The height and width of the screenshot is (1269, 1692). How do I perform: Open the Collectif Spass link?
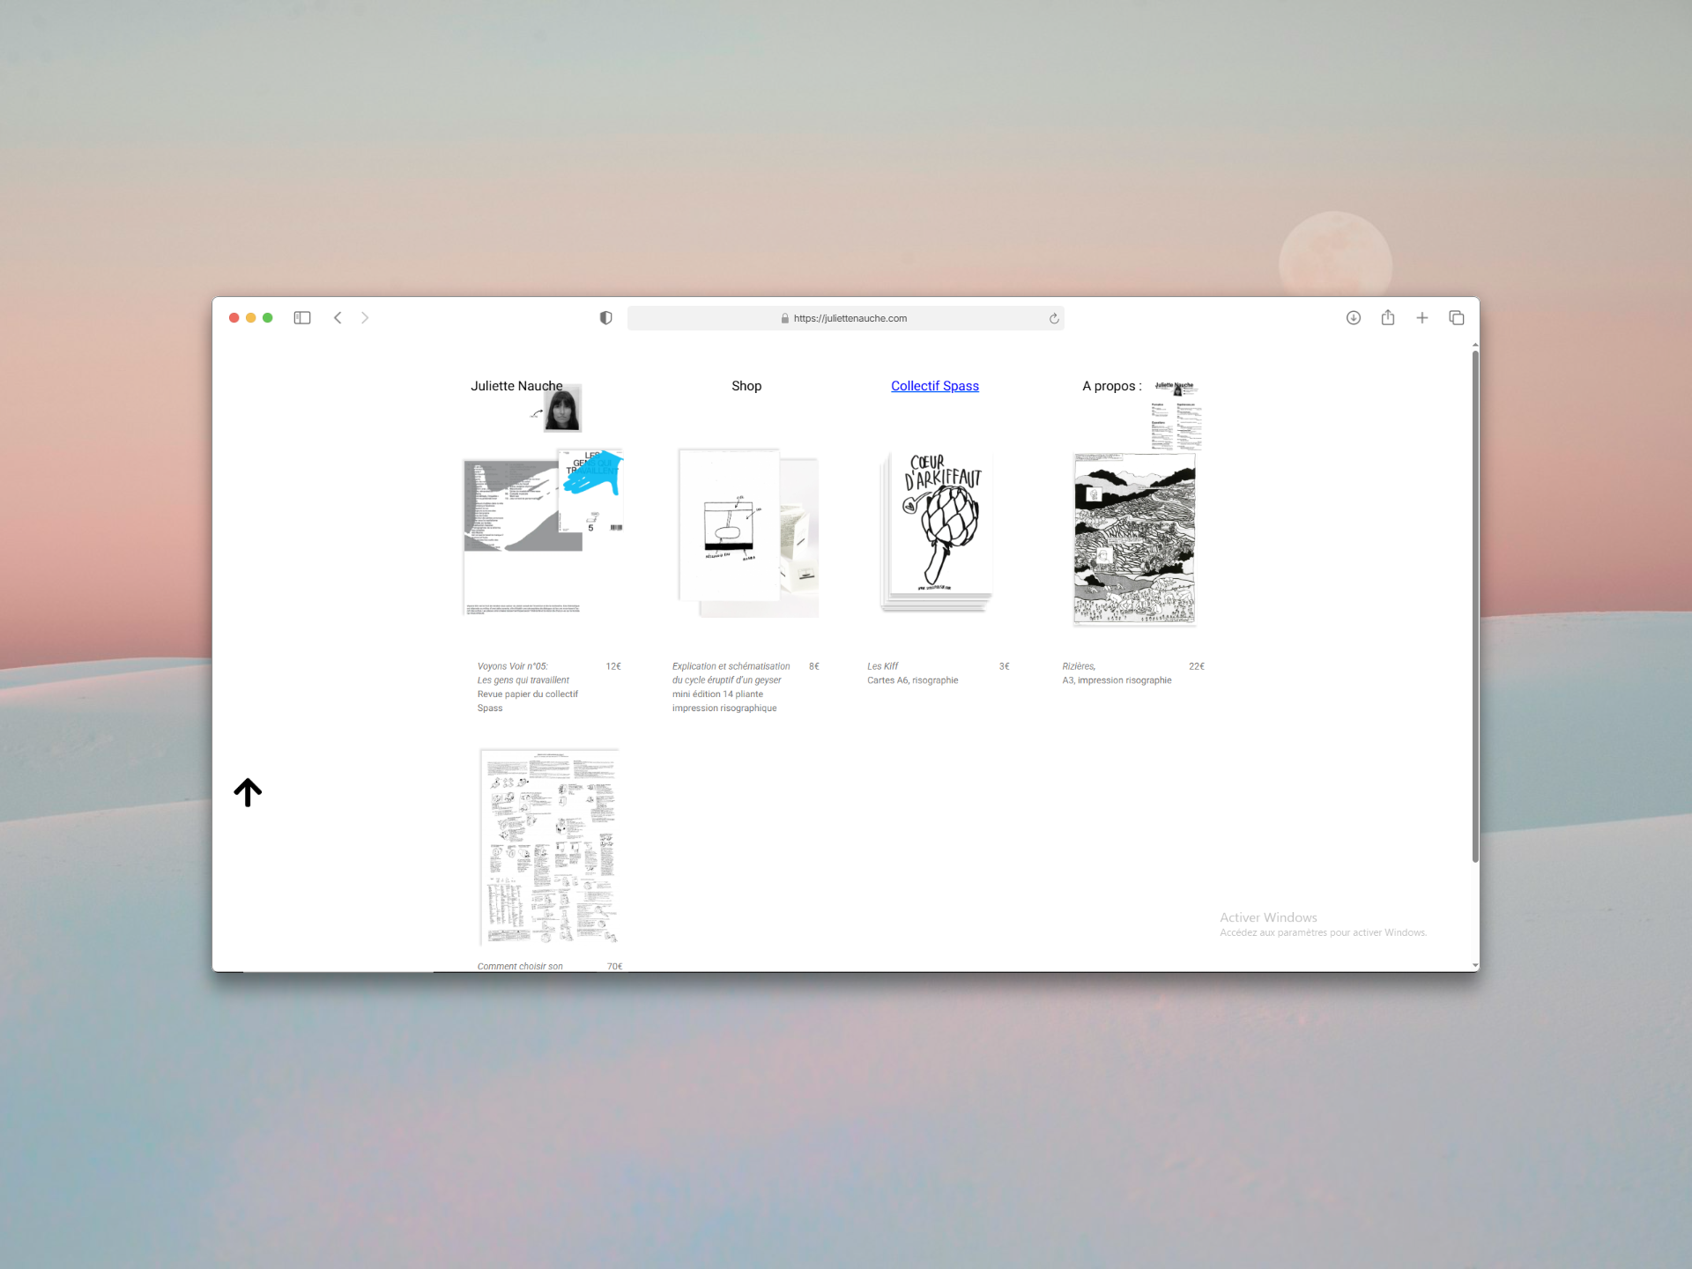click(x=934, y=386)
